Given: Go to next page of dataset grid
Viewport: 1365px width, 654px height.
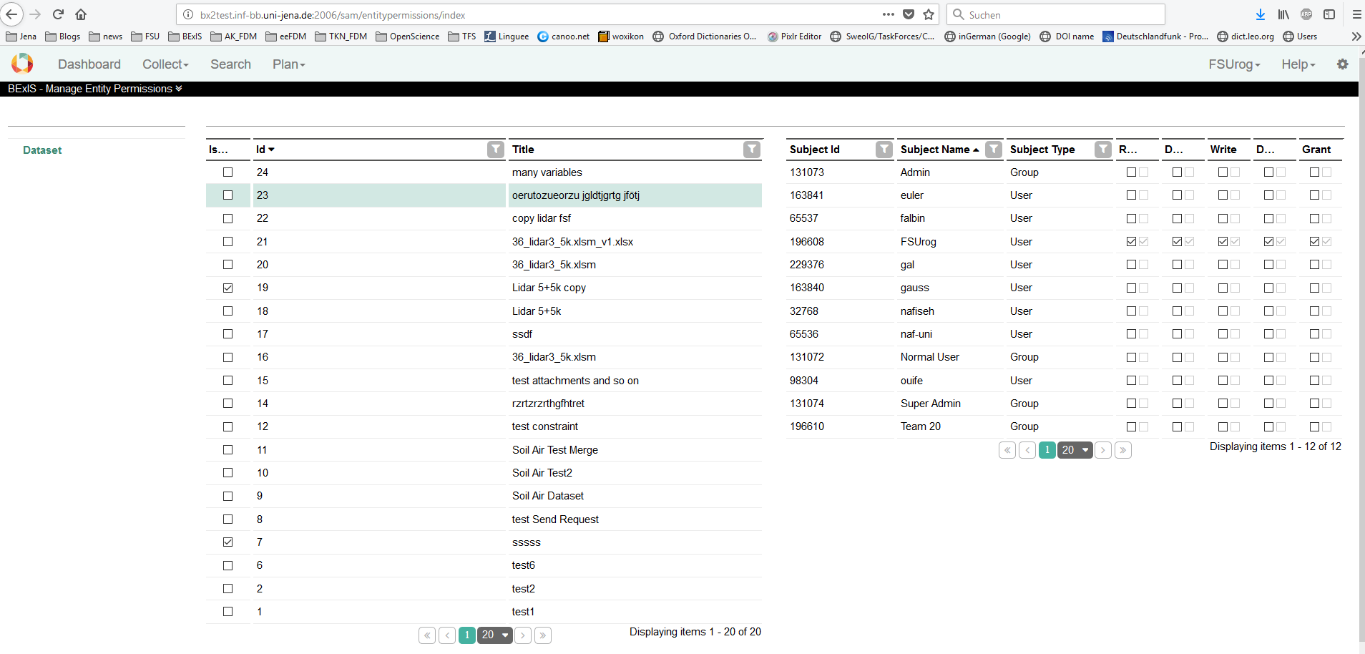Looking at the screenshot, I should (523, 635).
